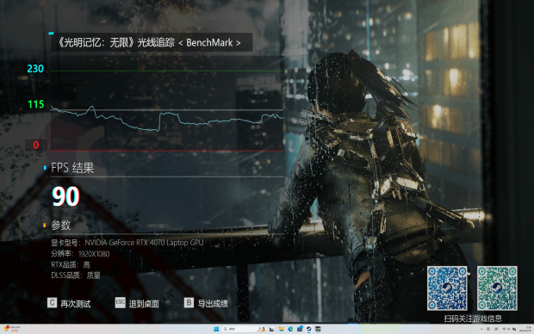Show hidden system tray icons
Viewport: 534px width, 334px height.
481,329
